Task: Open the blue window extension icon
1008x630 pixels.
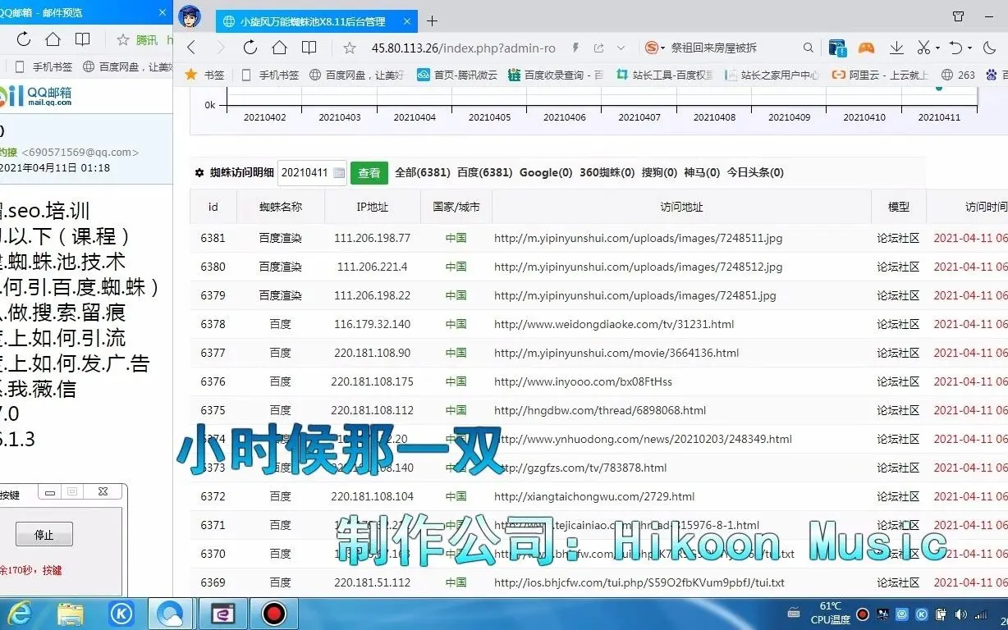Action: [x=837, y=48]
